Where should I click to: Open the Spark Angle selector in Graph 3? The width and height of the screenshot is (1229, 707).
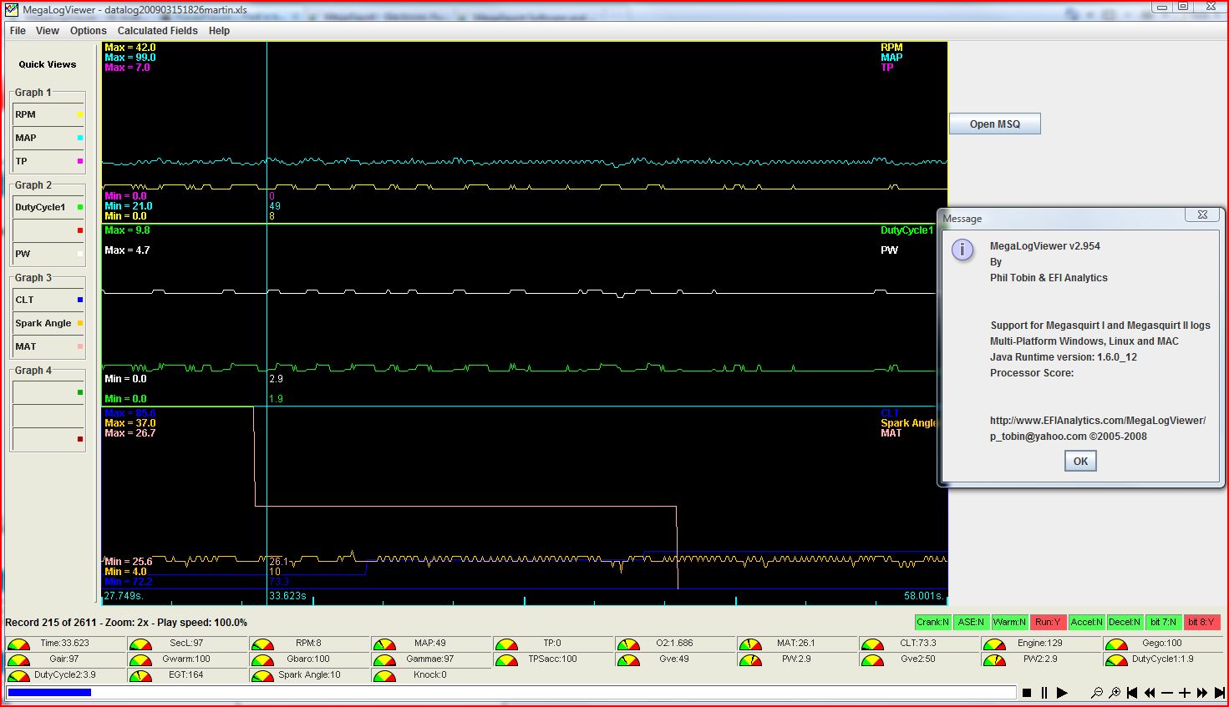click(48, 323)
